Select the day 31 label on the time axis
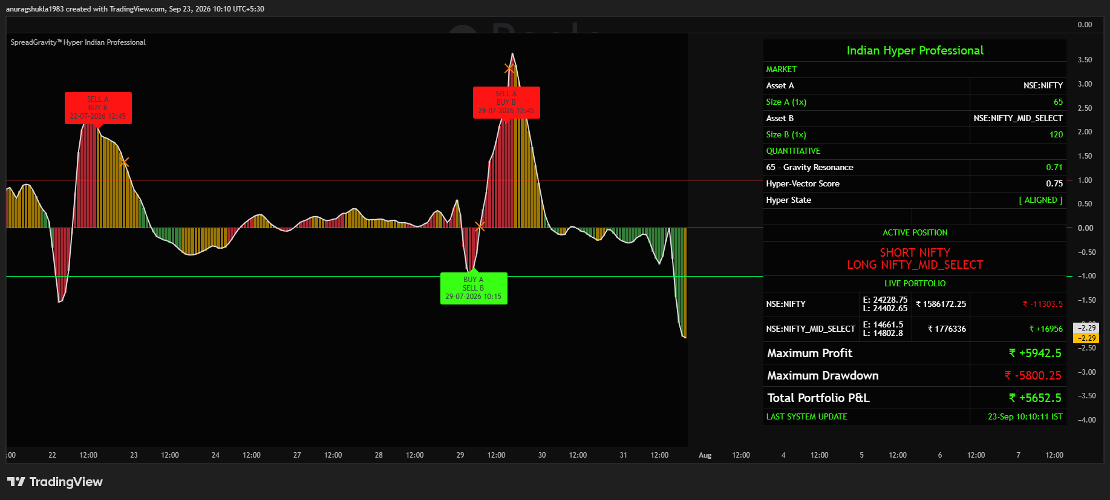 623,455
